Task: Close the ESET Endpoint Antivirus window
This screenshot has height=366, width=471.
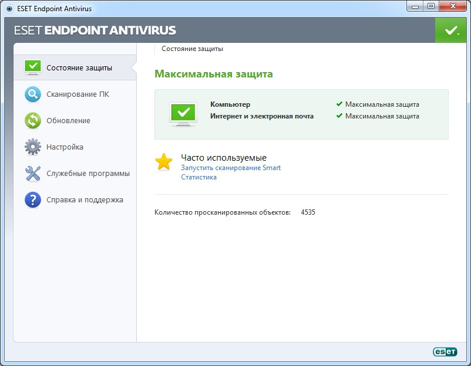Action: pyautogui.click(x=453, y=6)
